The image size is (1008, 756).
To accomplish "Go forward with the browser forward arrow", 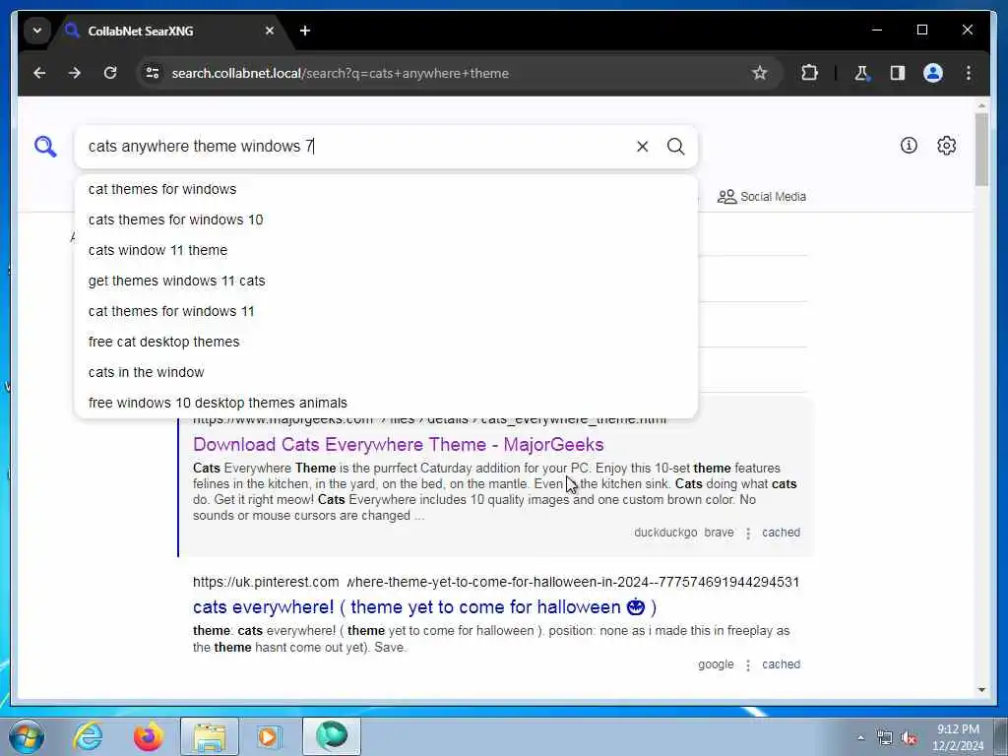I will (x=75, y=73).
